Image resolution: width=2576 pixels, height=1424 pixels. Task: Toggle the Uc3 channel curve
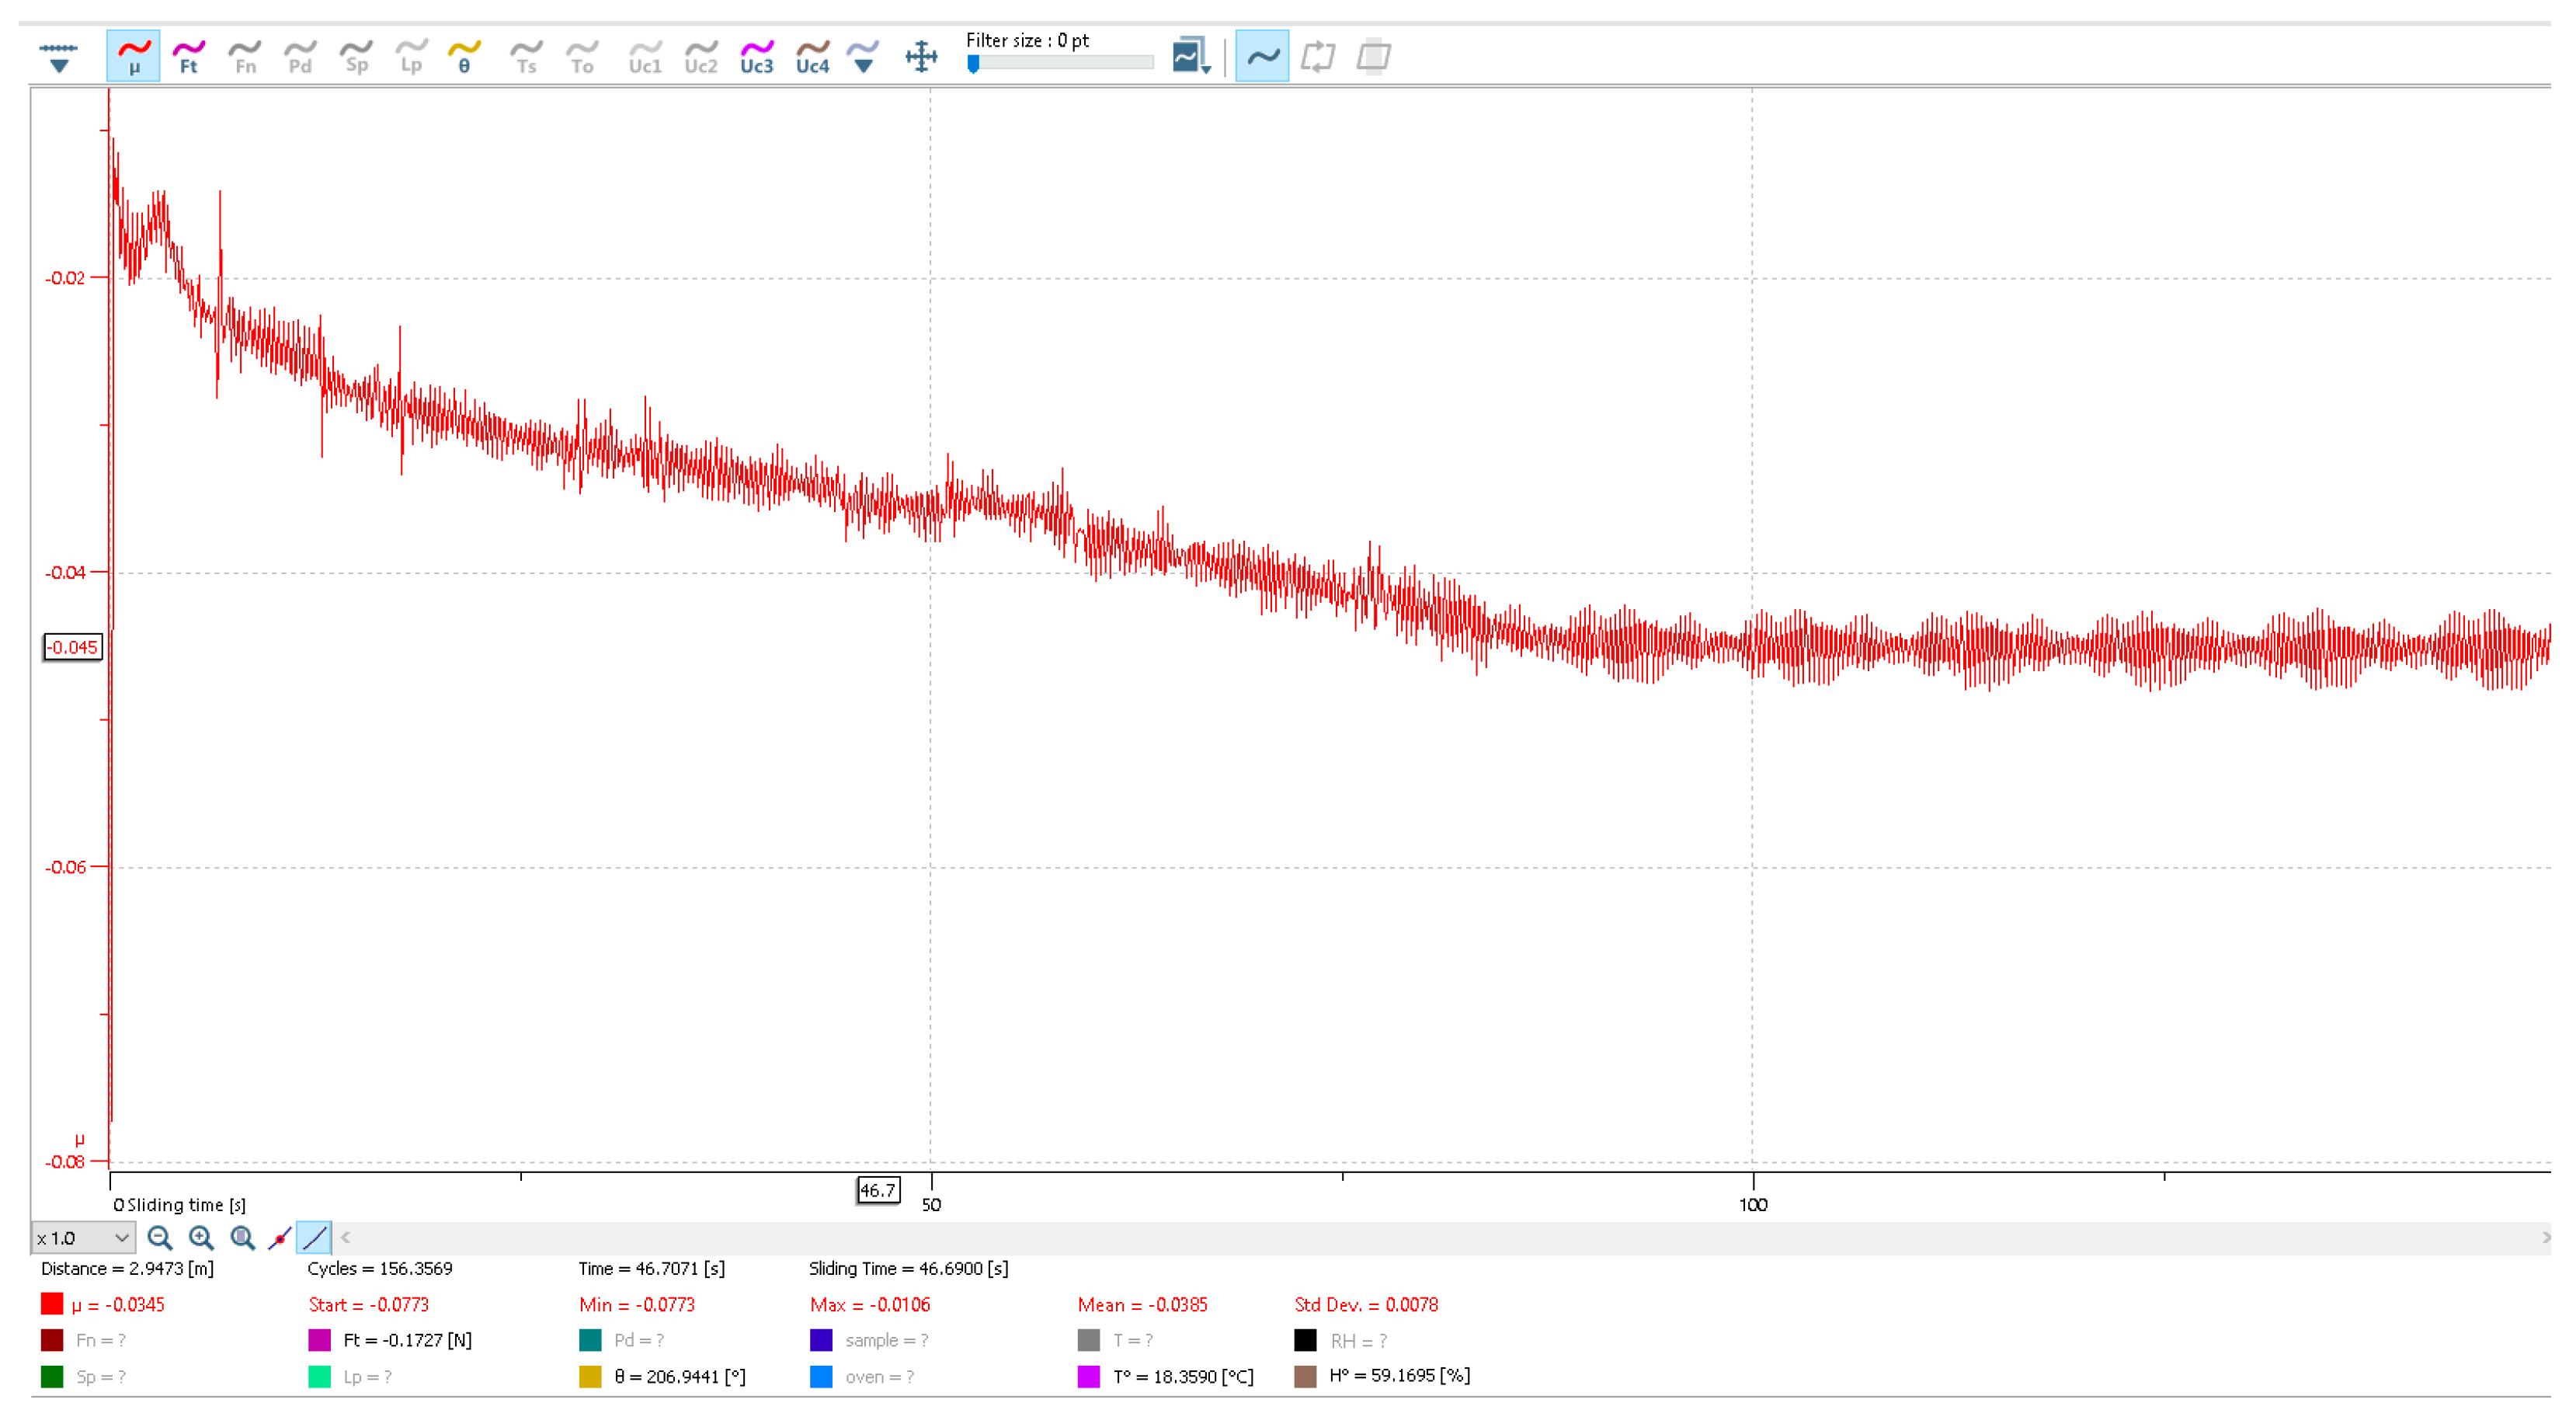757,56
